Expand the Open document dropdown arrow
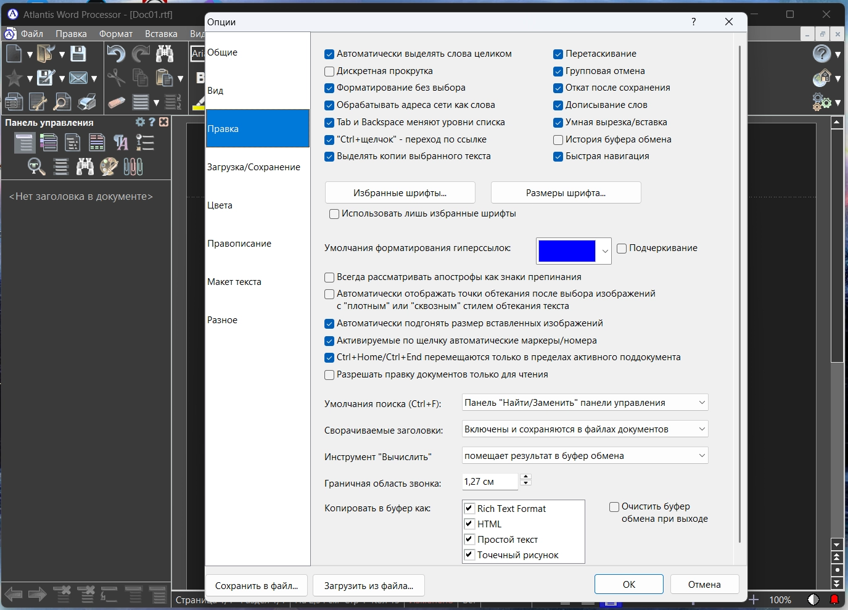Viewport: 848px width, 610px height. [62, 54]
